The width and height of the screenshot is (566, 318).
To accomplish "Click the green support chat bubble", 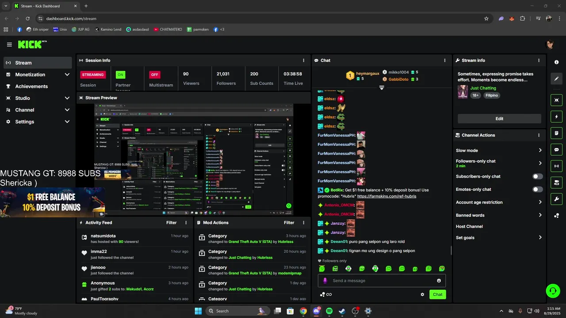I will click(553, 291).
